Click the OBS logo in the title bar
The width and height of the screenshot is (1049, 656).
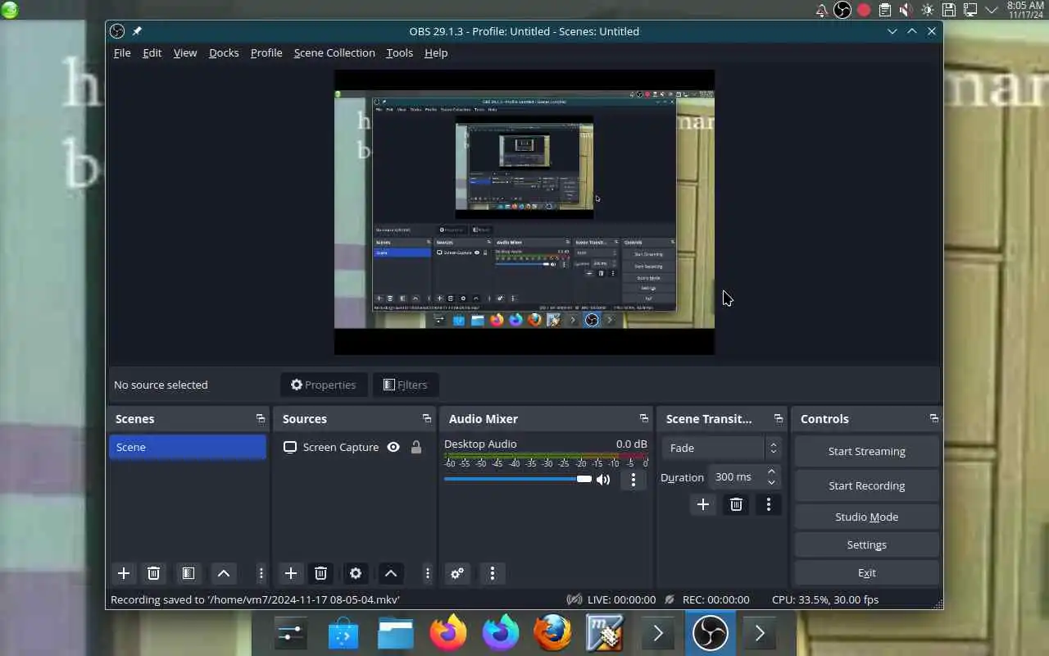pos(117,31)
